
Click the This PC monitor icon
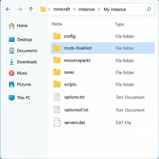pyautogui.click(x=11, y=98)
